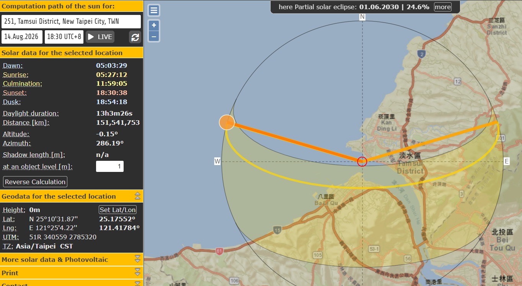
Task: Click the route 15 road shield
Action: click(277, 230)
